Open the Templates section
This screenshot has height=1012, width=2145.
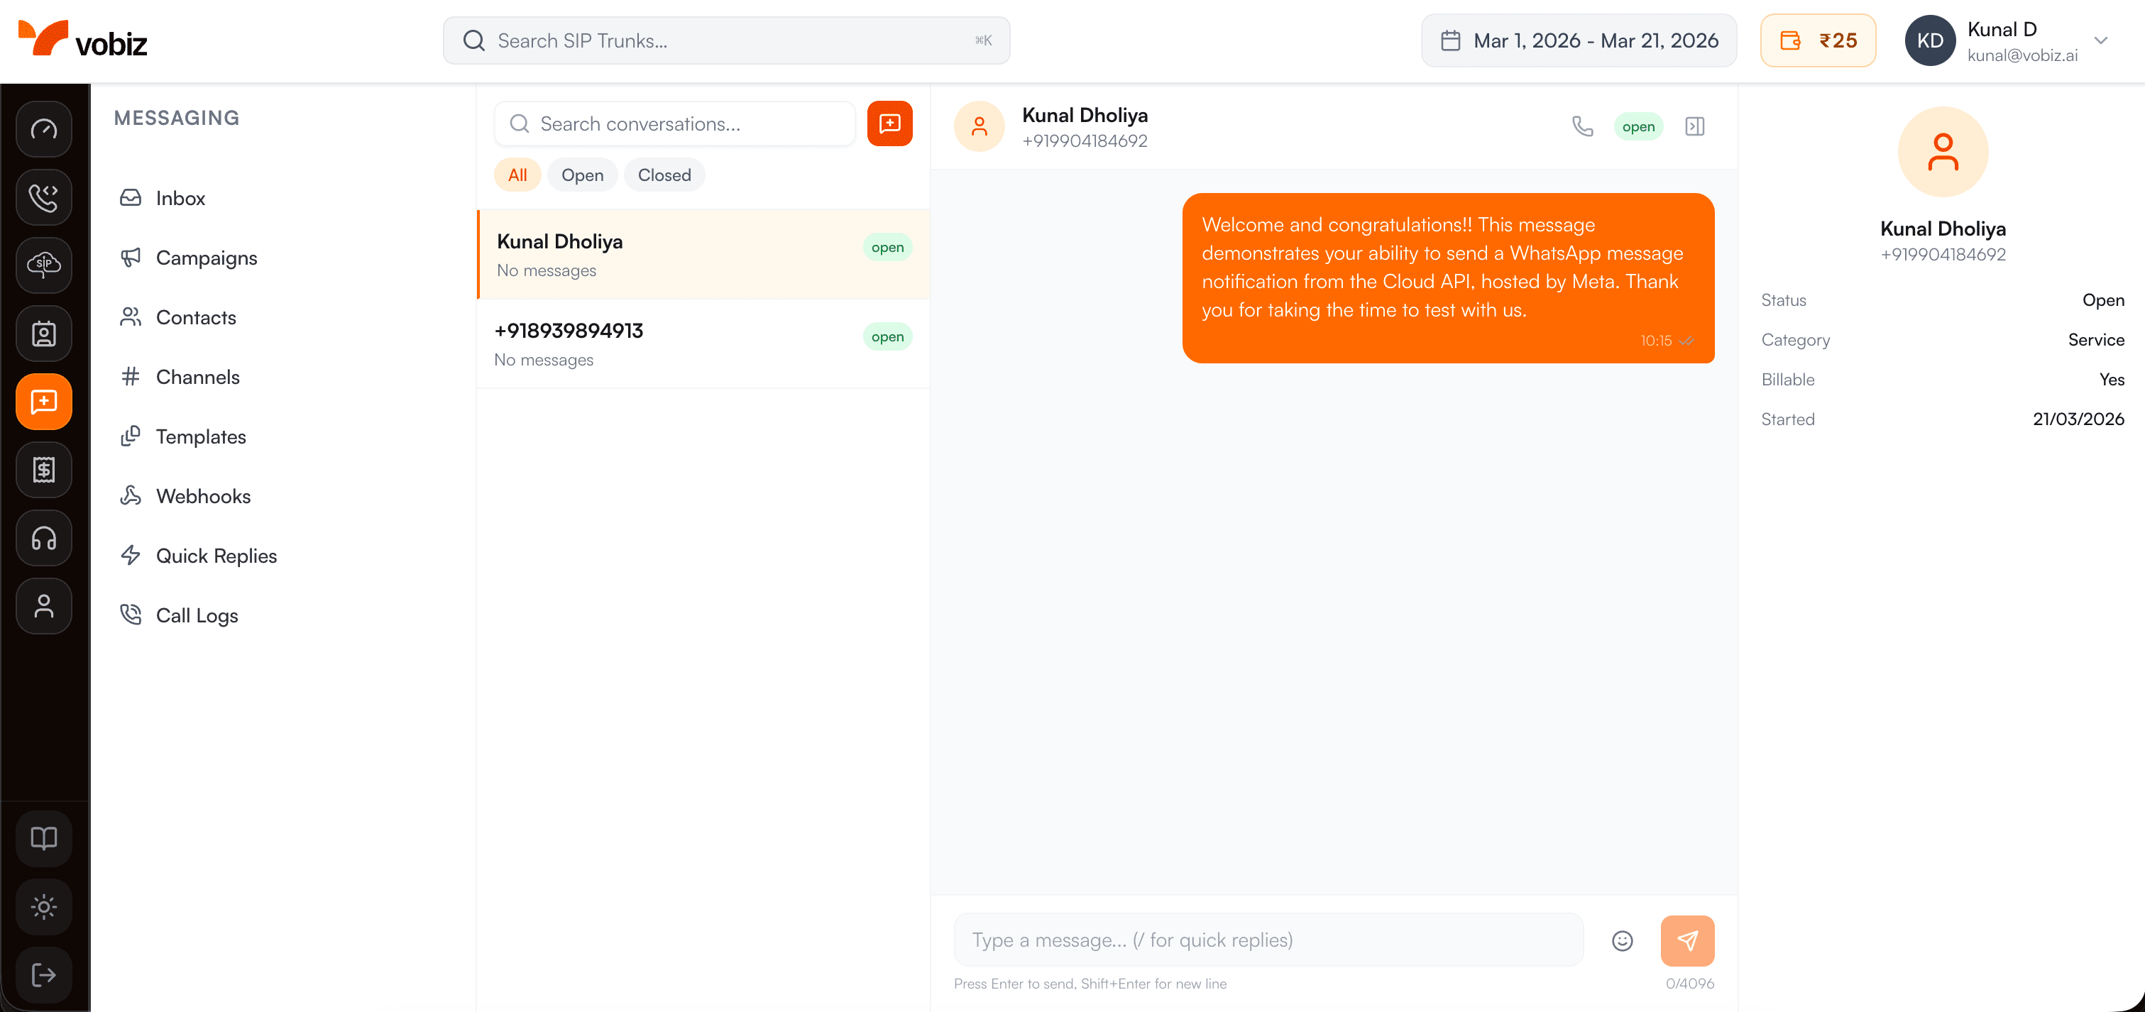[x=201, y=436]
